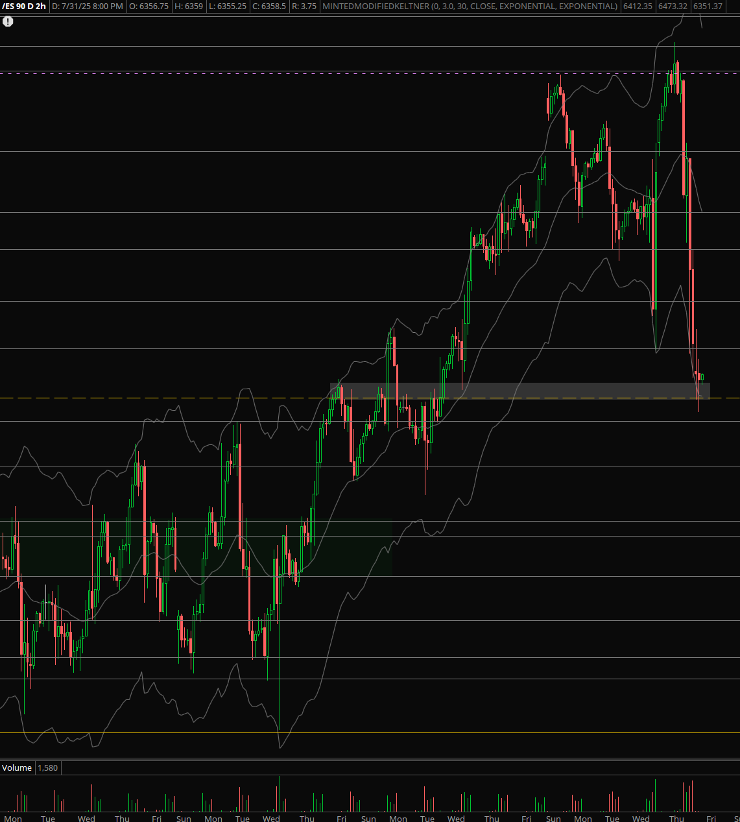
Task: Click Keltner value 6351.37 in header
Action: coord(708,6)
